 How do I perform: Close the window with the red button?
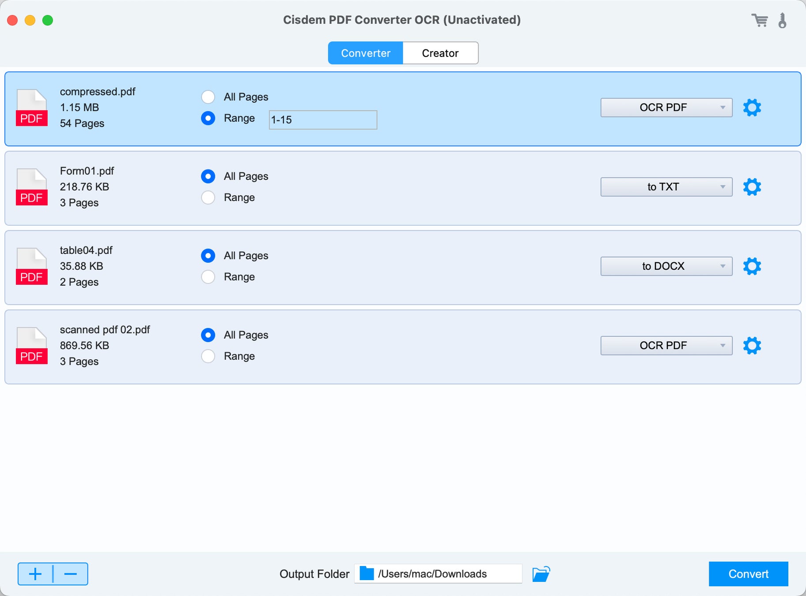click(12, 20)
